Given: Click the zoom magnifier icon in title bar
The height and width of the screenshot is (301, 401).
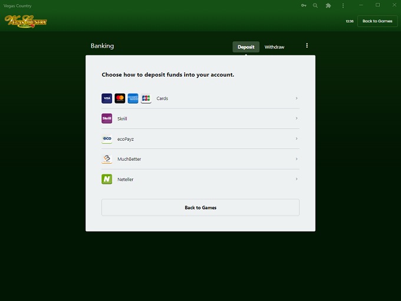Looking at the screenshot, I should pos(315,5).
